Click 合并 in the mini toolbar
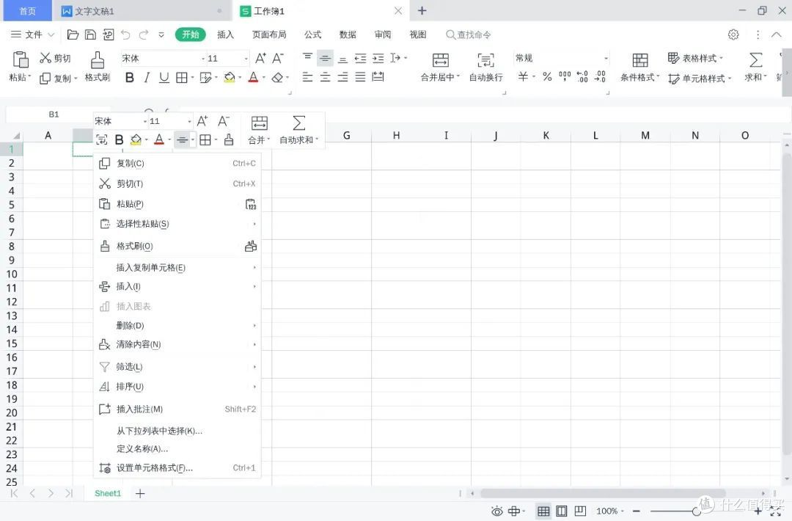Image resolution: width=792 pixels, height=521 pixels. pyautogui.click(x=259, y=130)
